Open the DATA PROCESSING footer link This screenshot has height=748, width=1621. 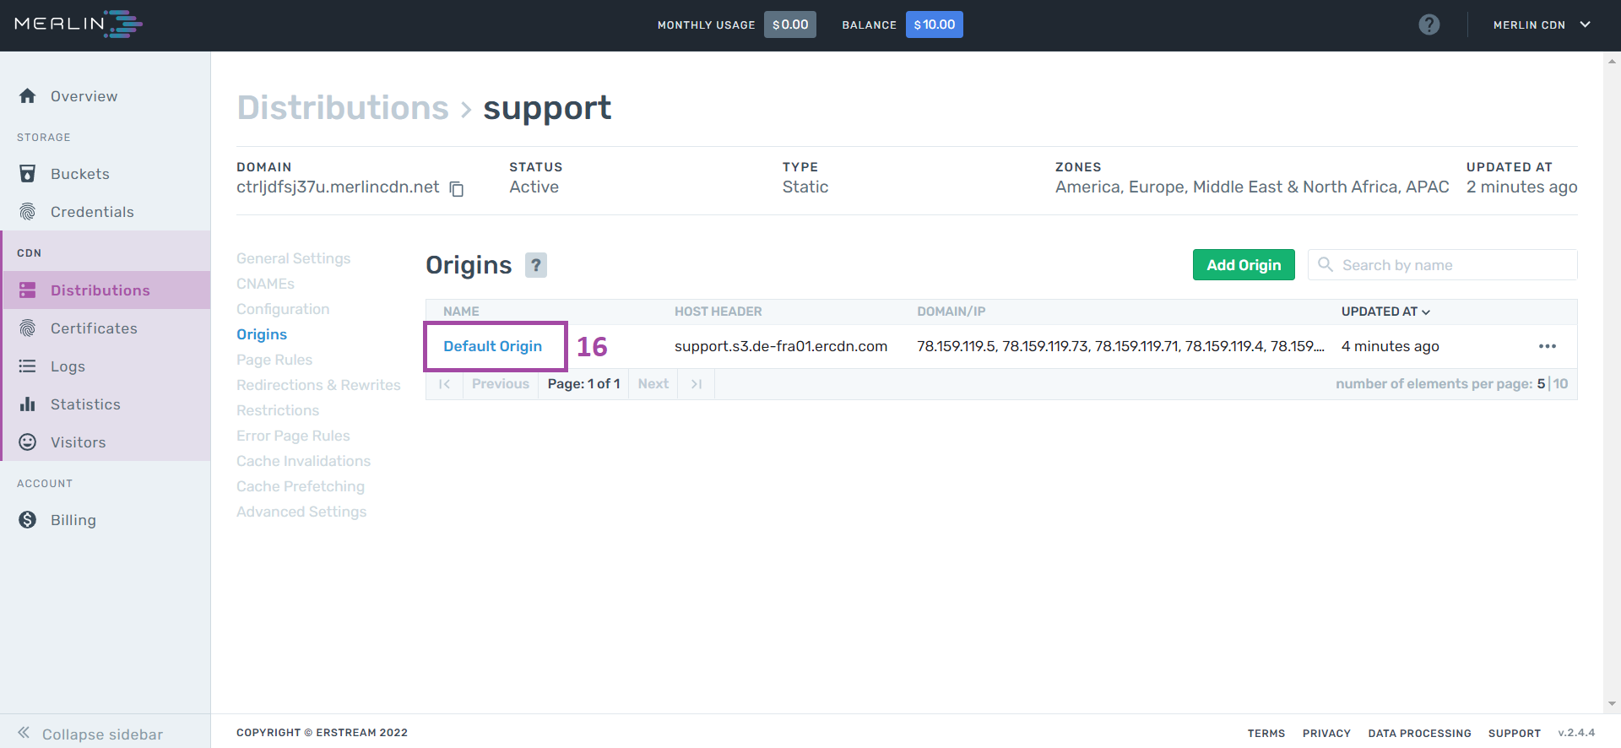point(1419,734)
